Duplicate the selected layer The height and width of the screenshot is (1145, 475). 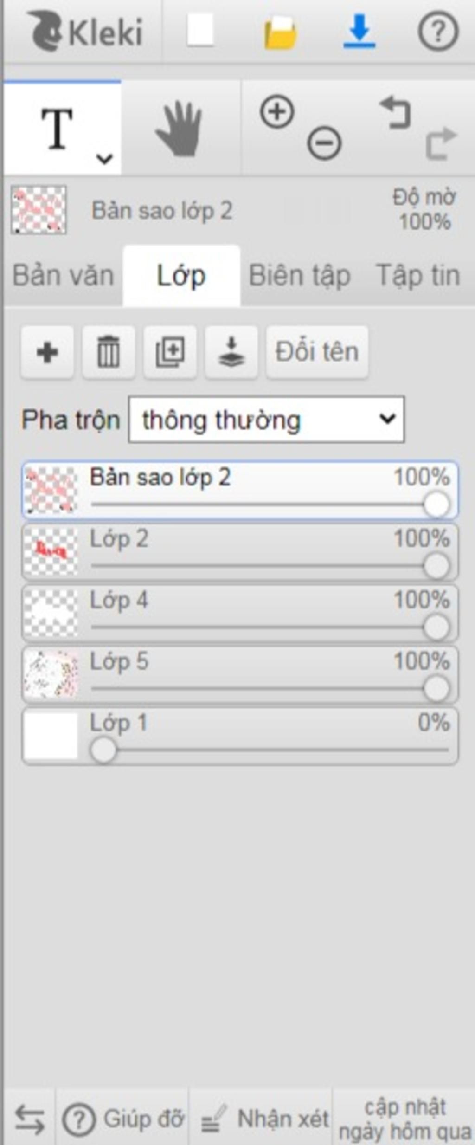click(x=170, y=352)
